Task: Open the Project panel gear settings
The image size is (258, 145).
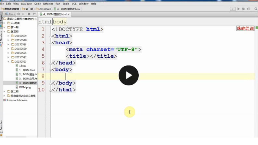Action: [x=29, y=14]
